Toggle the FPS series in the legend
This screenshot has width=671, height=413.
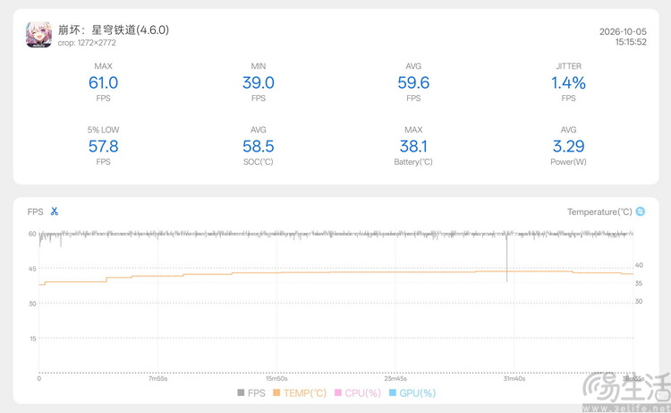click(251, 393)
